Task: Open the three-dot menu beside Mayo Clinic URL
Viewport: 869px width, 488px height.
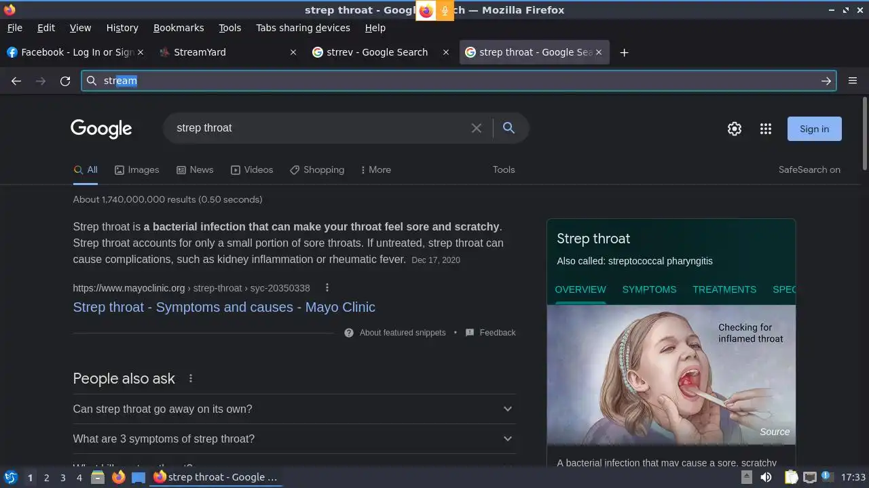Action: click(327, 287)
